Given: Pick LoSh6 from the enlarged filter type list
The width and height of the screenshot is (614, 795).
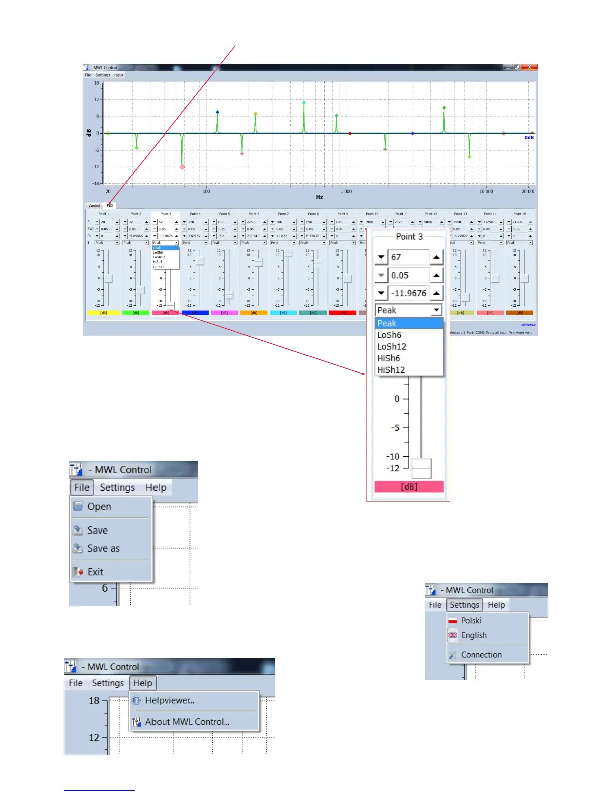Looking at the screenshot, I should point(389,335).
